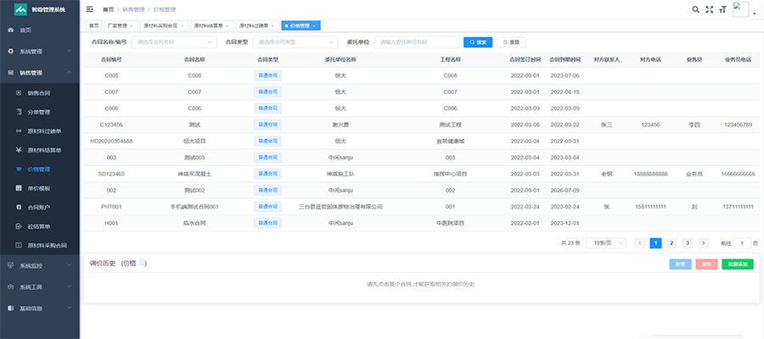Image resolution: width=764 pixels, height=339 pixels.
Task: Select the contract number C007 cell
Action: pyautogui.click(x=111, y=92)
